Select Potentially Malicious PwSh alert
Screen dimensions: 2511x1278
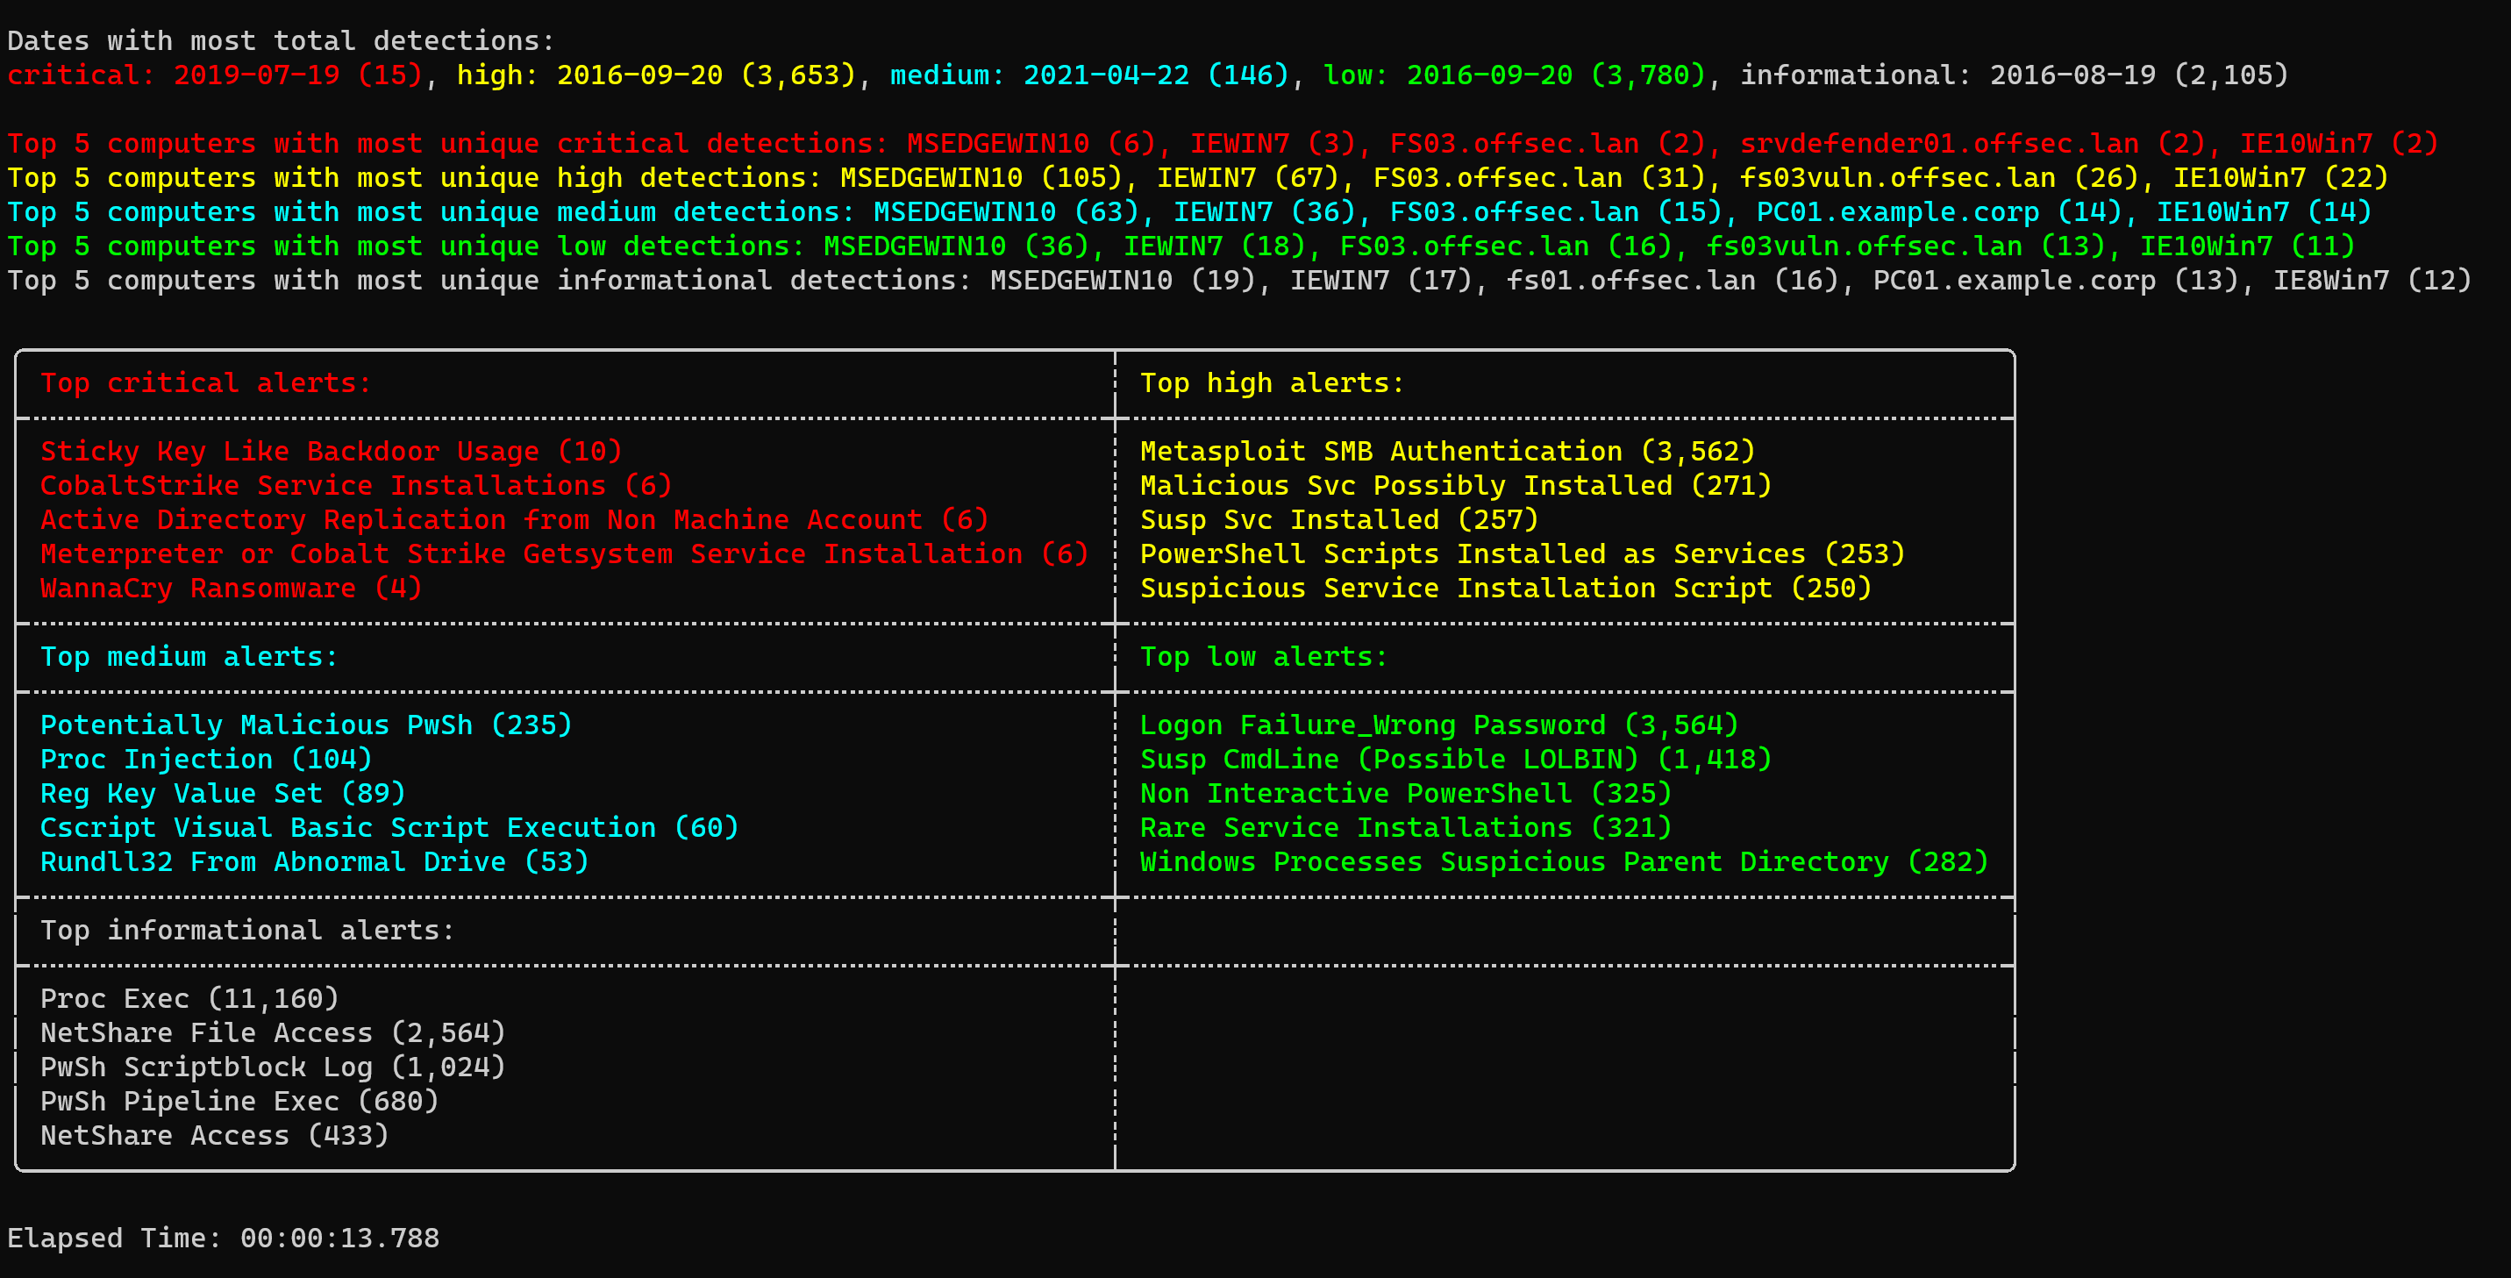pos(305,725)
